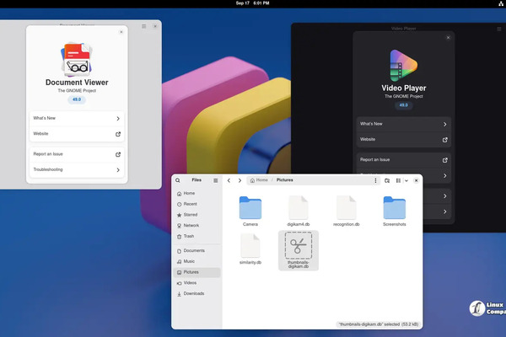Open Documents in Files sidebar
Screen dimensions: 506x337
(196, 250)
